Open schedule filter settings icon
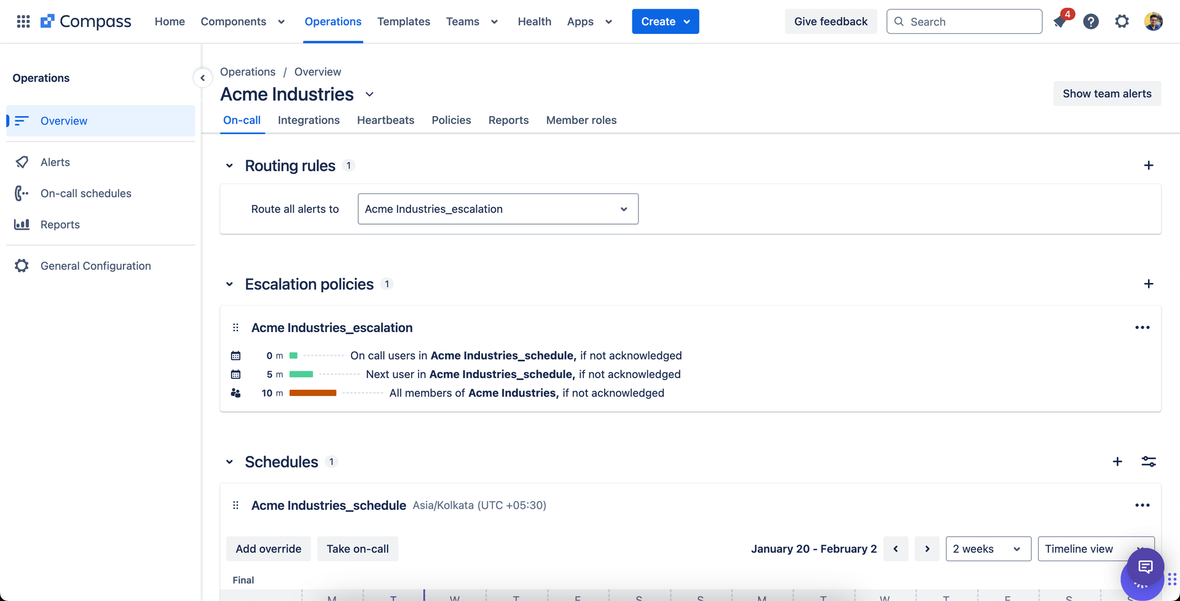This screenshot has width=1180, height=601. [1149, 462]
